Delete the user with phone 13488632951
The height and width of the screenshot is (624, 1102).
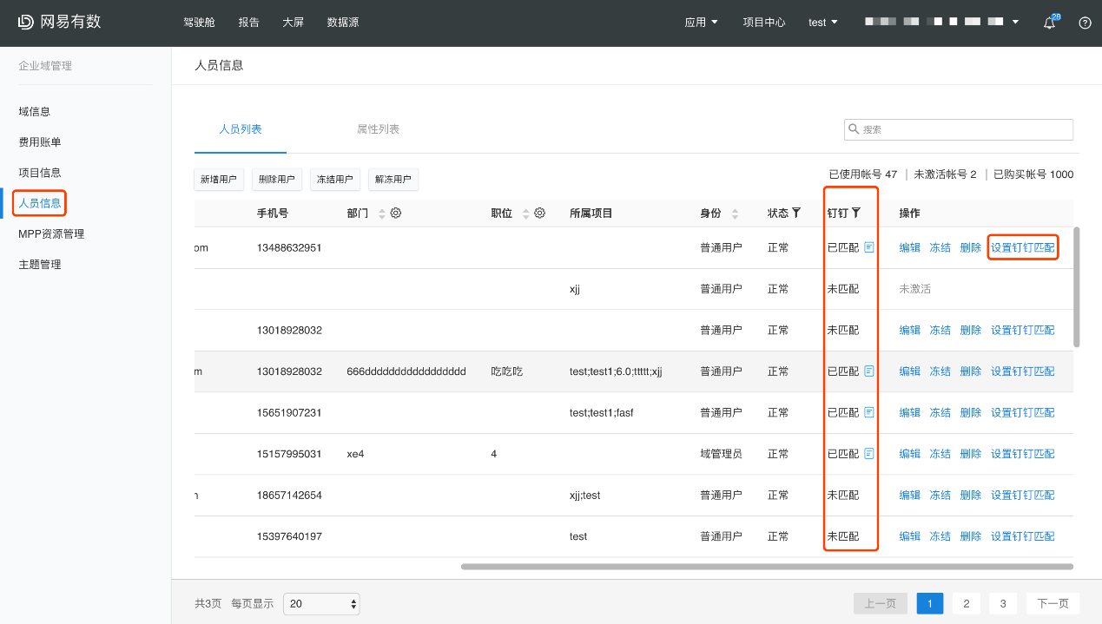[x=971, y=247]
